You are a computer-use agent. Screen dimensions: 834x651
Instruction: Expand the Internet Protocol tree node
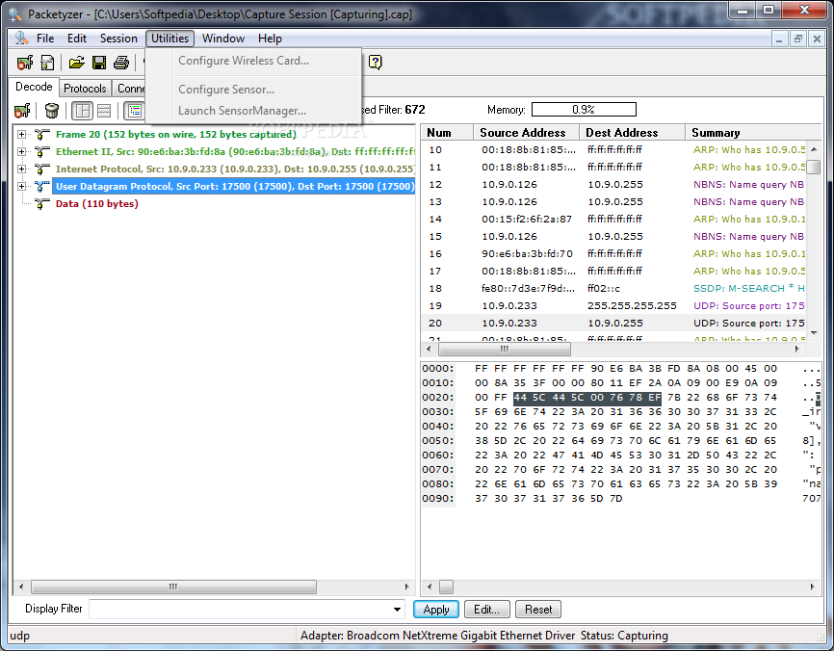pyautogui.click(x=21, y=169)
